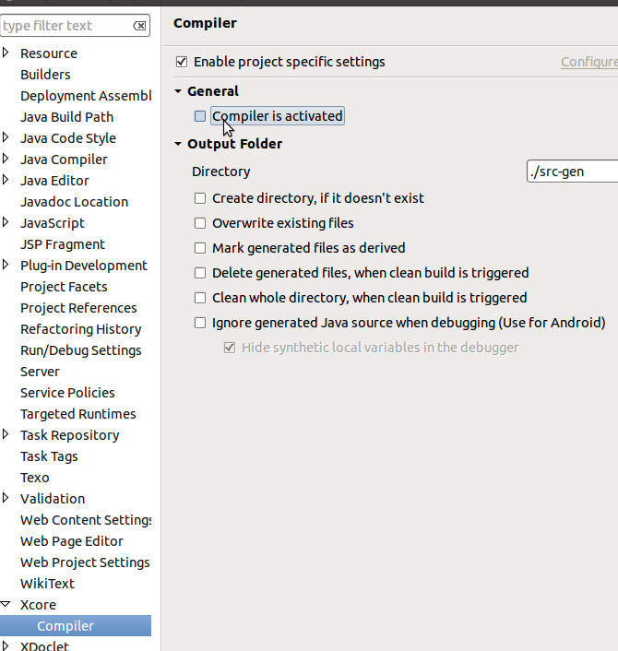This screenshot has height=651, width=618.
Task: Toggle Hide synthetic local variables checkbox
Action: [x=230, y=348]
